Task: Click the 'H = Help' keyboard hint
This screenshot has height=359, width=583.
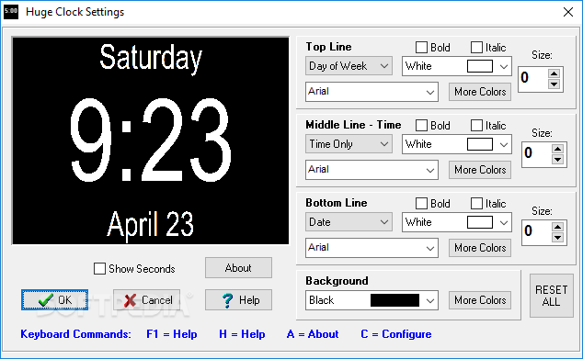Action: tap(242, 334)
